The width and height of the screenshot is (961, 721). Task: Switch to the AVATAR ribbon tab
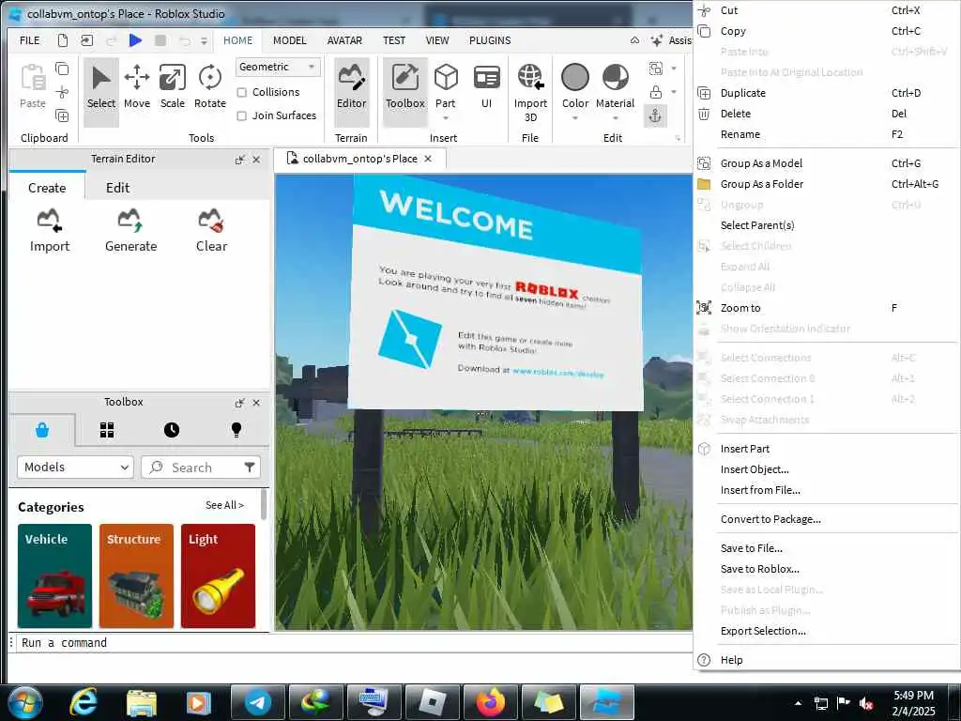pyautogui.click(x=344, y=40)
